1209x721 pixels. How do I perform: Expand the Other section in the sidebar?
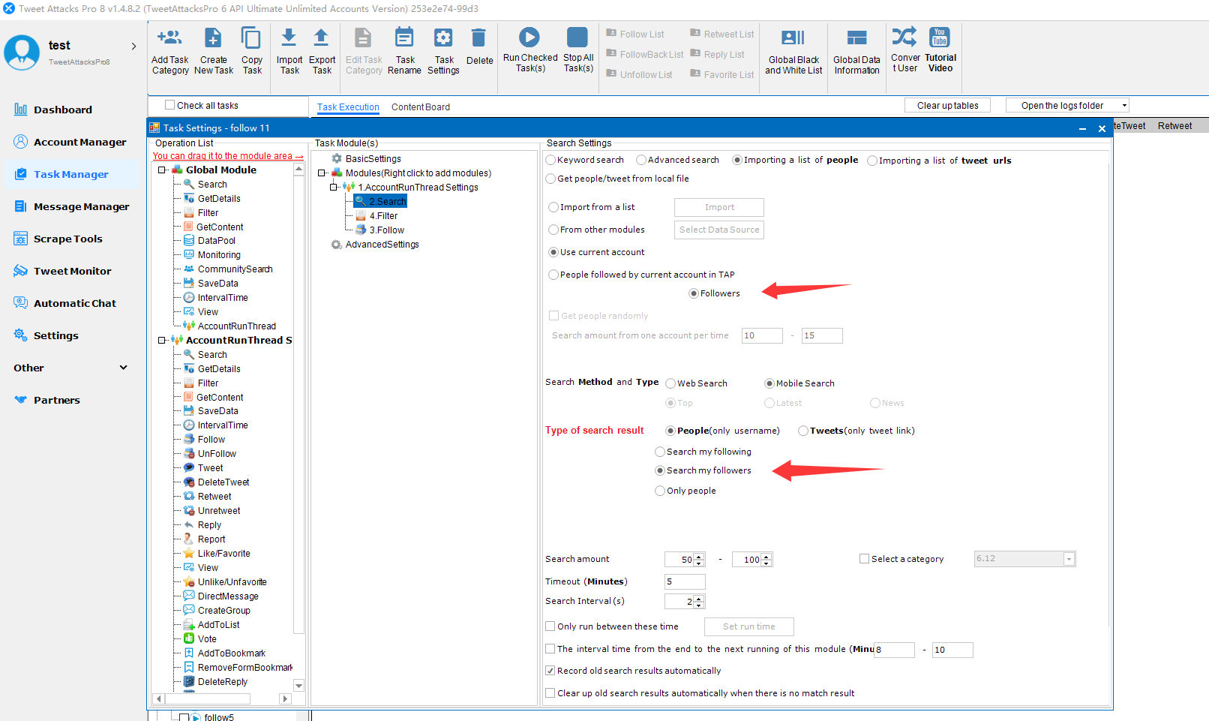tap(124, 368)
